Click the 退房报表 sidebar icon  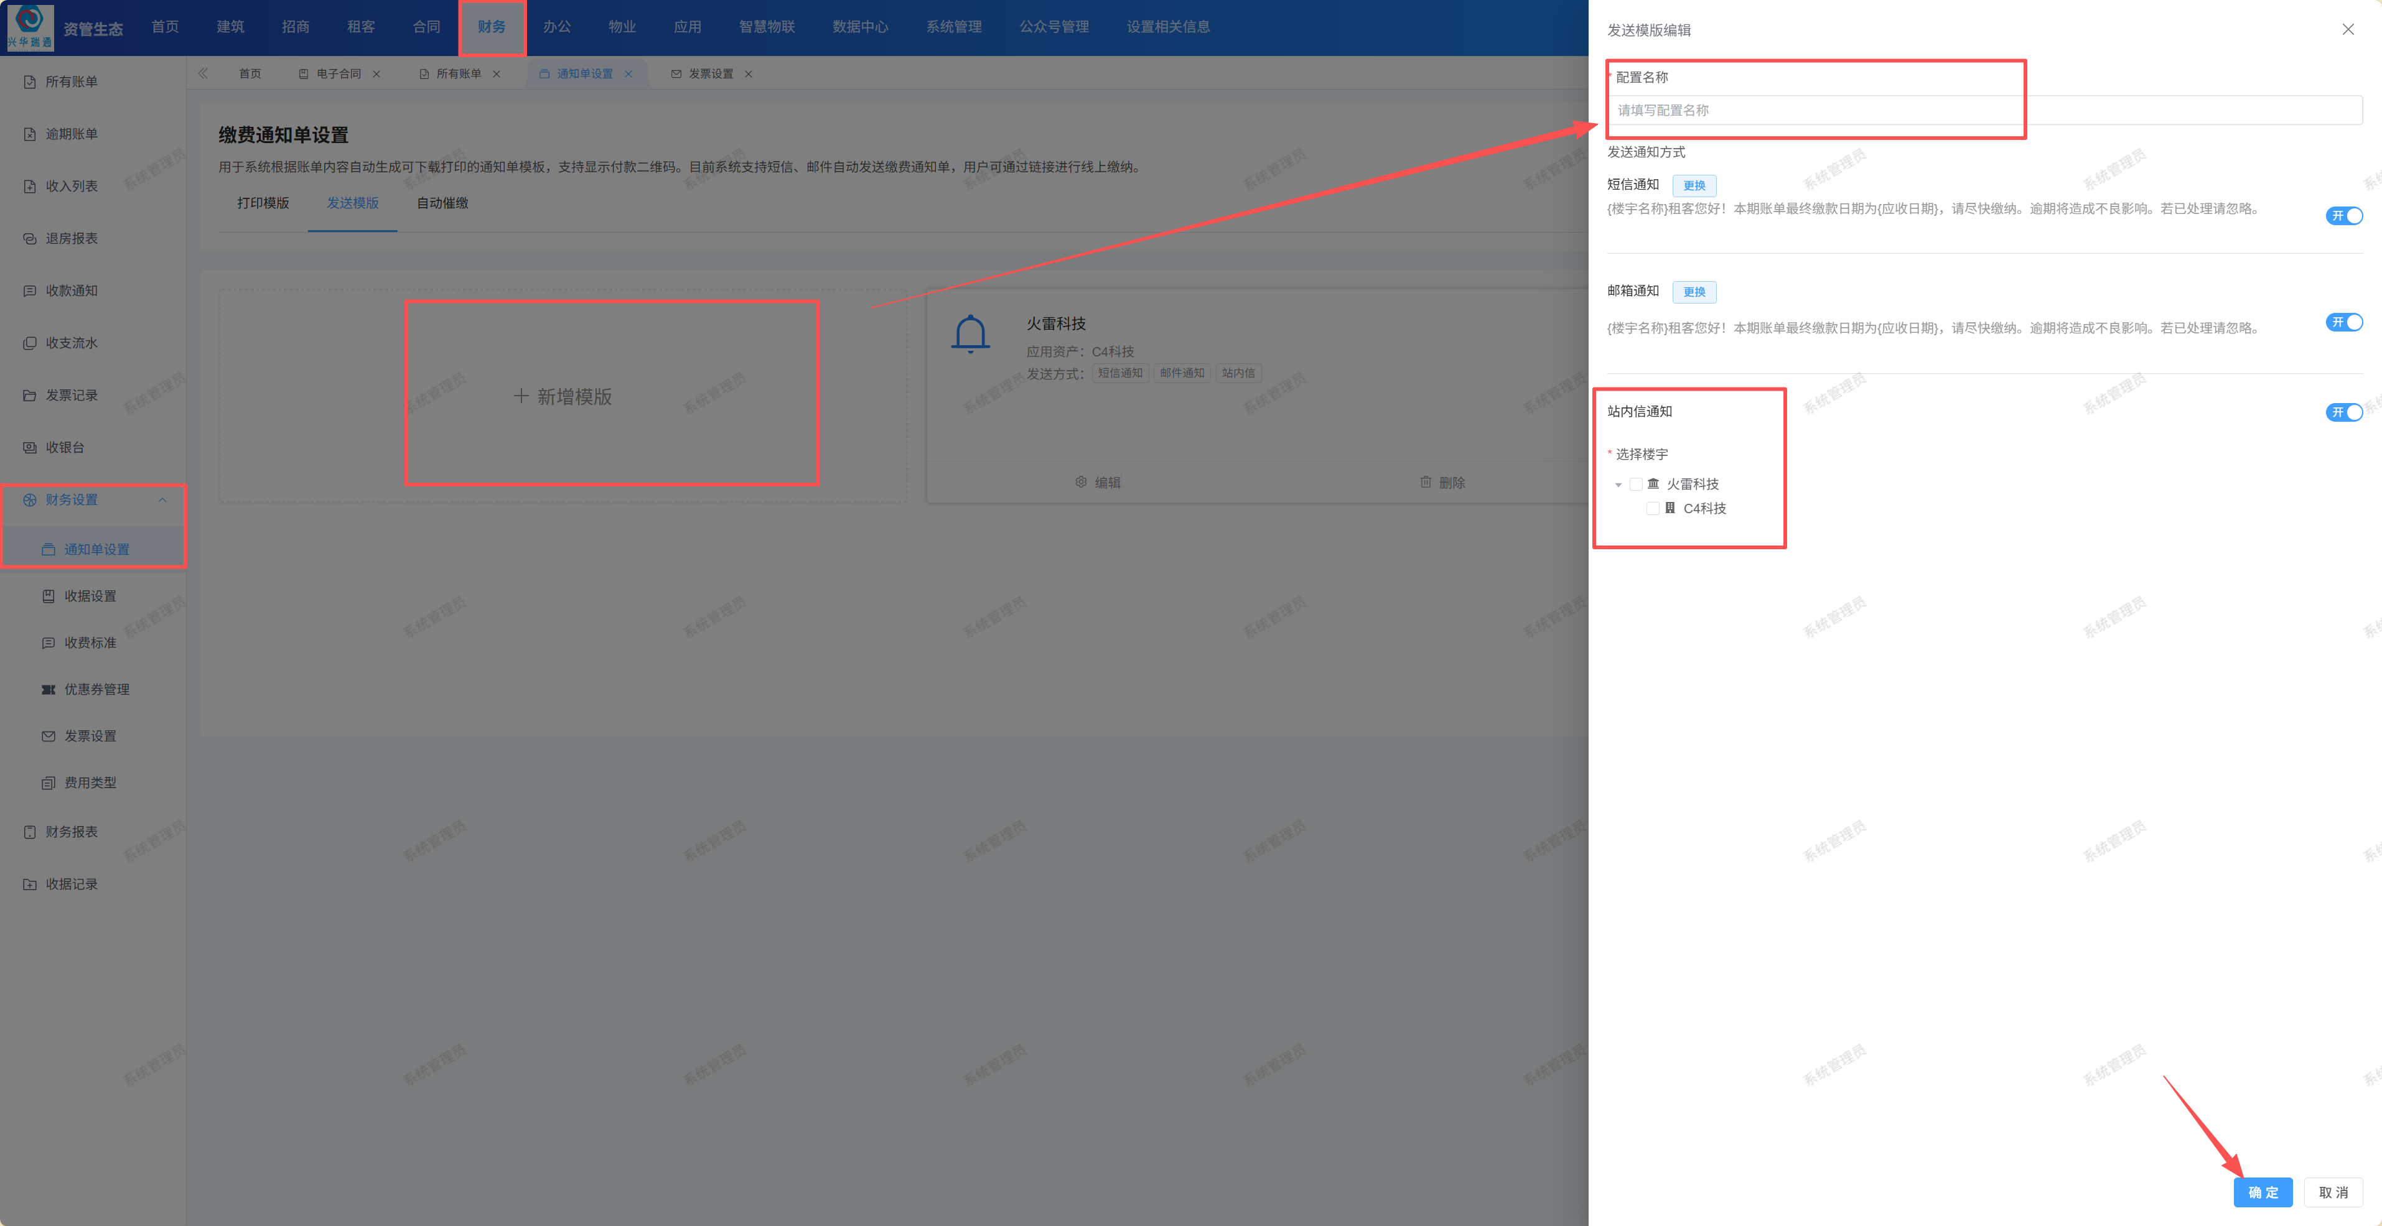[x=30, y=238]
